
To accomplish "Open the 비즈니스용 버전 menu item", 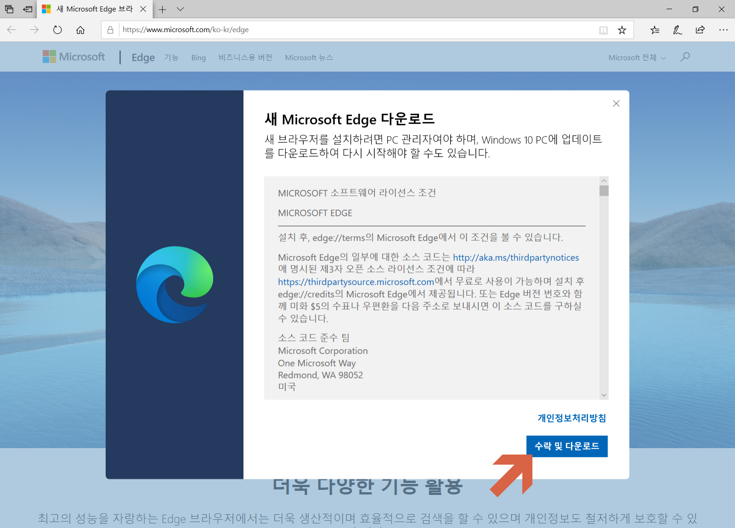I will pyautogui.click(x=245, y=57).
